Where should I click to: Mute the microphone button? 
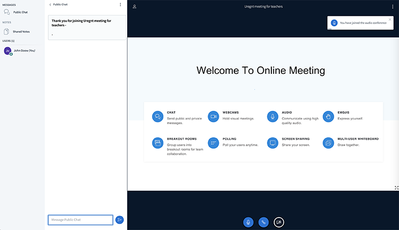(x=248, y=222)
